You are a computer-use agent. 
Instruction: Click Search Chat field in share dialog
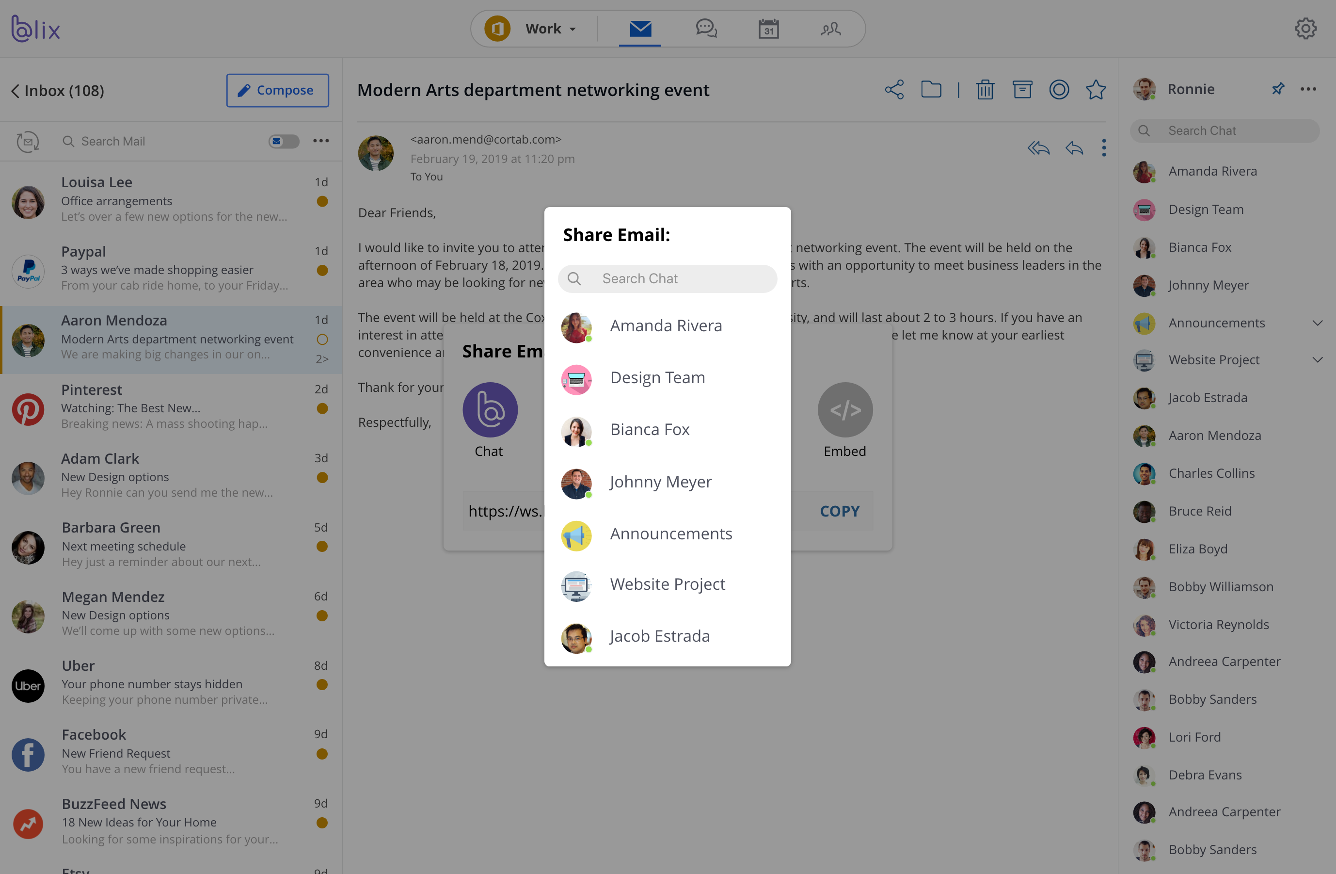pyautogui.click(x=668, y=279)
